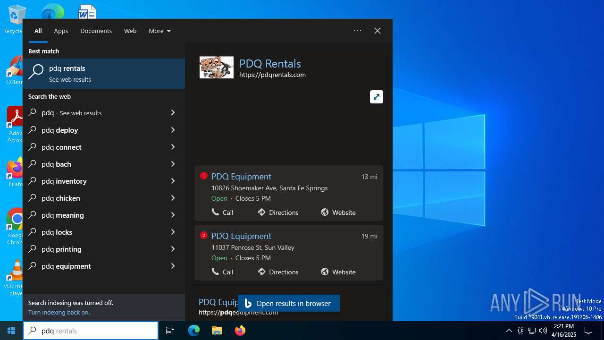The height and width of the screenshot is (340, 604).
Task: Expand the pdq printing suggestion arrow
Action: 173,249
